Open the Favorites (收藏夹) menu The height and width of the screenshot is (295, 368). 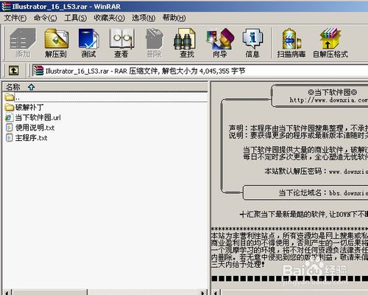point(110,18)
